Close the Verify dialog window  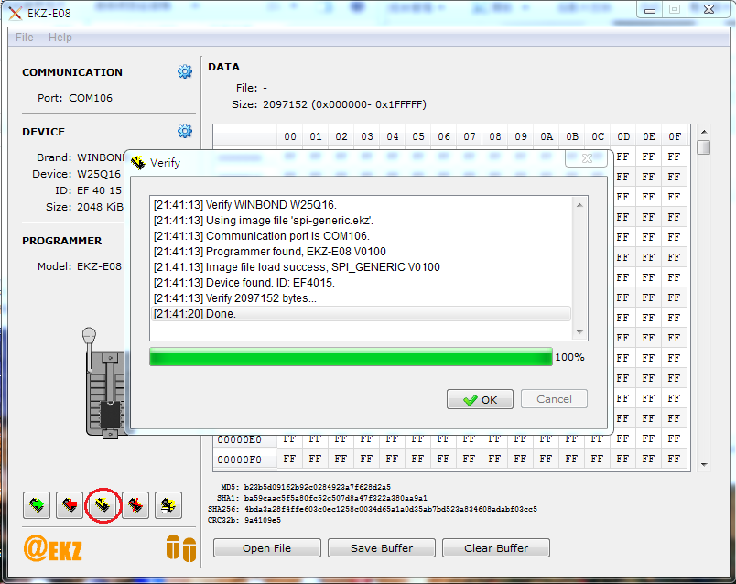[x=586, y=159]
